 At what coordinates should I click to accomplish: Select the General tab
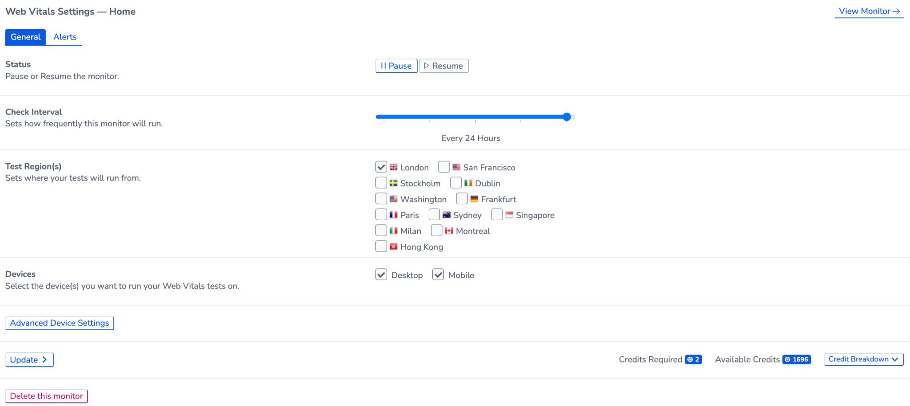pyautogui.click(x=25, y=37)
